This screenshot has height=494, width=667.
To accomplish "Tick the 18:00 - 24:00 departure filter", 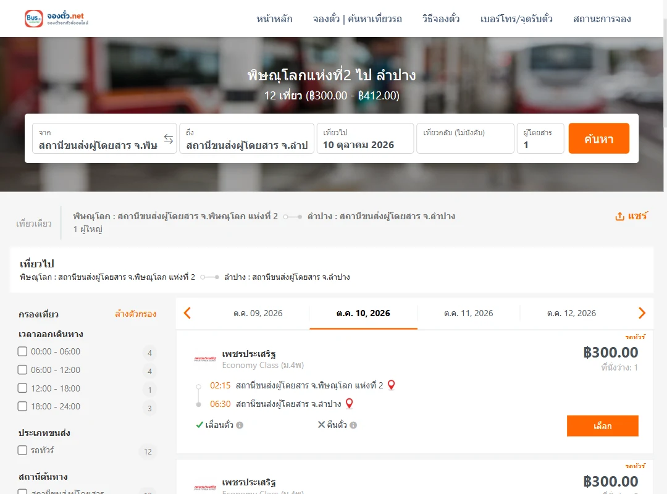I will pyautogui.click(x=23, y=406).
